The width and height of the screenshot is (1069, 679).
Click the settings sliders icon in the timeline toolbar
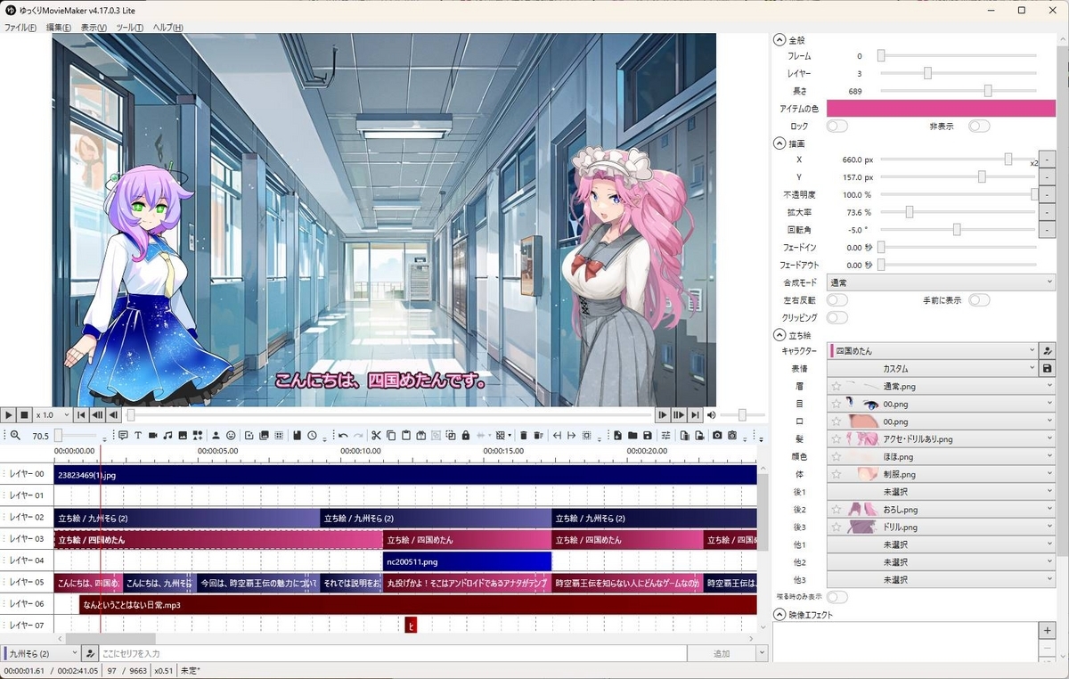click(x=665, y=436)
